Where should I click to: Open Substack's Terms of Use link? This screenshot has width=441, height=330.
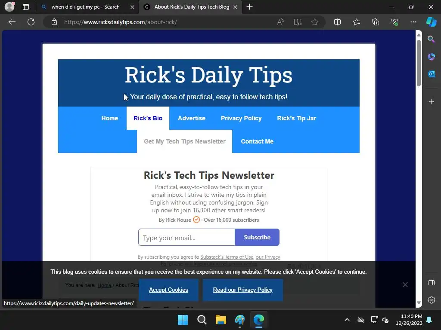pos(227,257)
